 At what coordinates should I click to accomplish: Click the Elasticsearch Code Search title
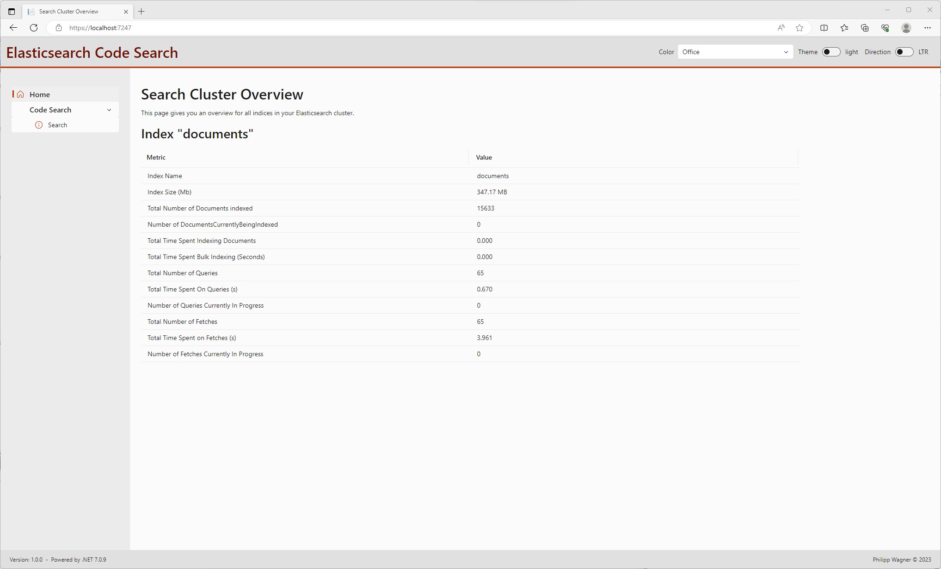(92, 53)
